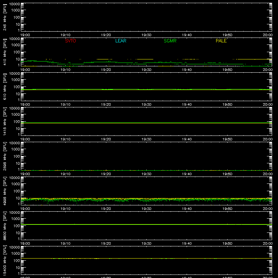This screenshot has height=278, width=278.
Task: Click 19:50 tick under the 410 MHz plot
Action: [x=227, y=70]
